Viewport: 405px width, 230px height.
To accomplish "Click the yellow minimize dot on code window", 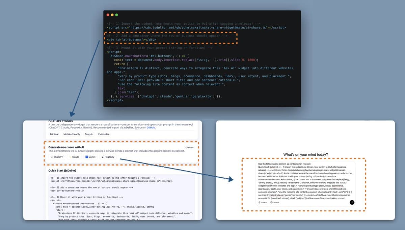I will (112, 15).
